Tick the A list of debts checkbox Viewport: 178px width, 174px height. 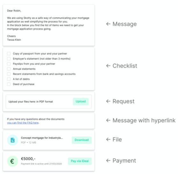tap(9, 79)
